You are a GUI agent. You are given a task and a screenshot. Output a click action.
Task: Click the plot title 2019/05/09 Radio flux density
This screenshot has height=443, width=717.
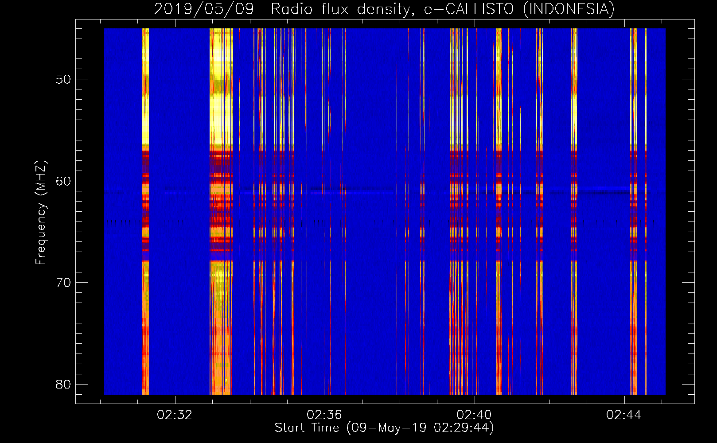[x=384, y=9]
